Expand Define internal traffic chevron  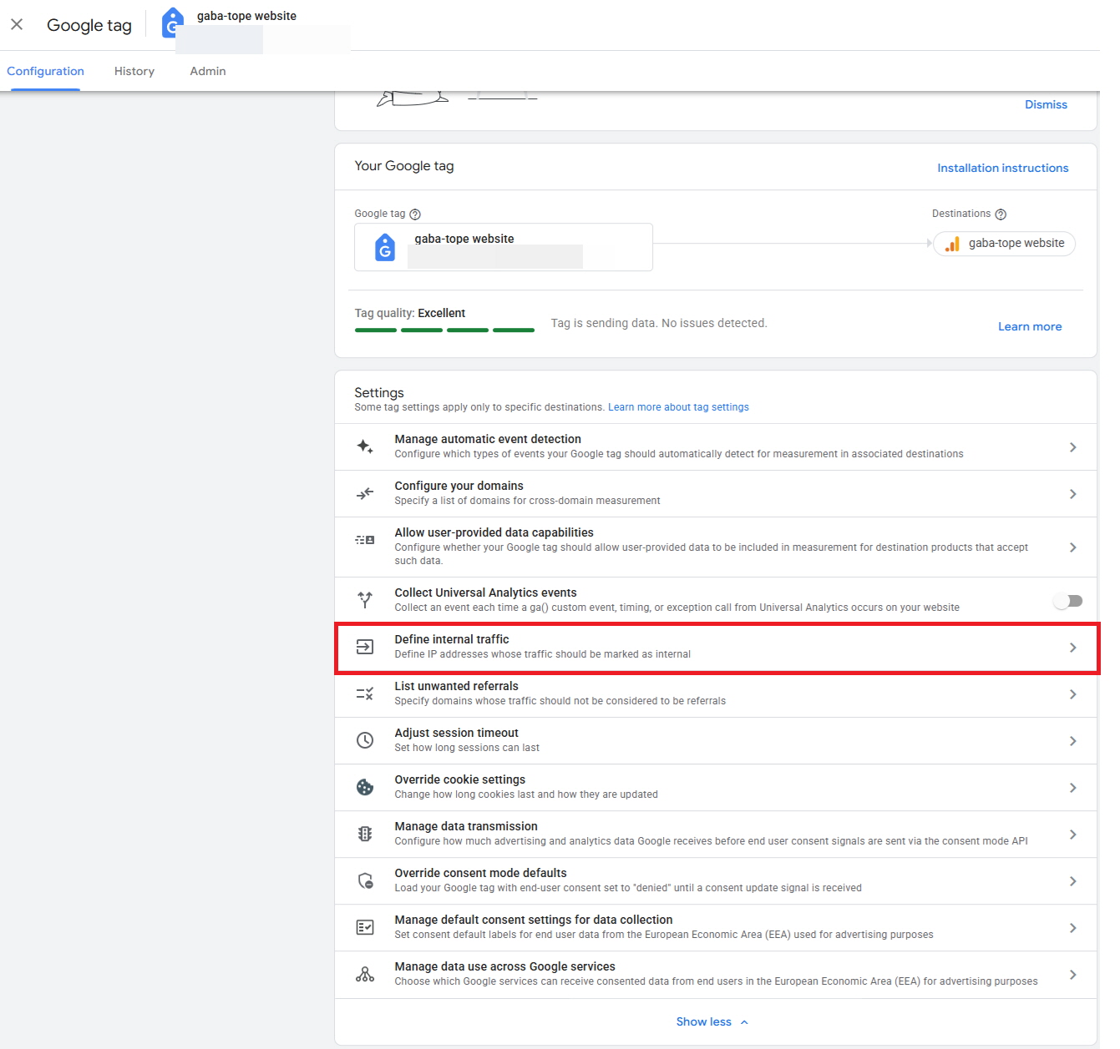pos(1072,648)
